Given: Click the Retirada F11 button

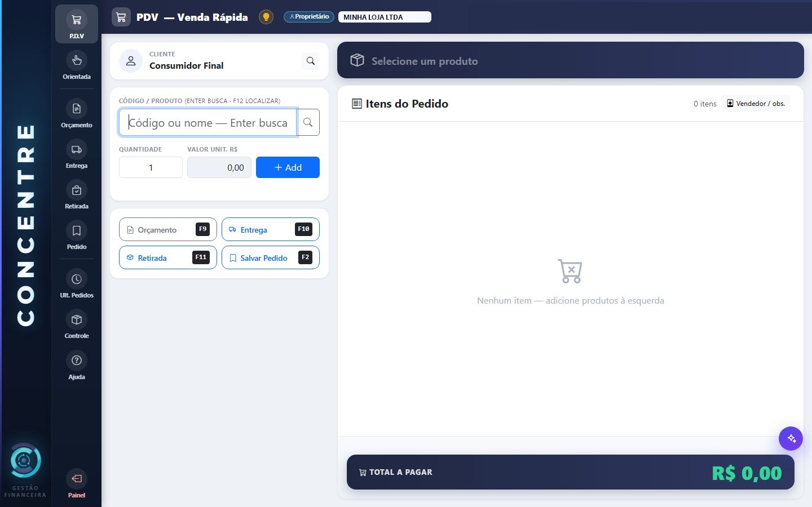Looking at the screenshot, I should coord(168,257).
